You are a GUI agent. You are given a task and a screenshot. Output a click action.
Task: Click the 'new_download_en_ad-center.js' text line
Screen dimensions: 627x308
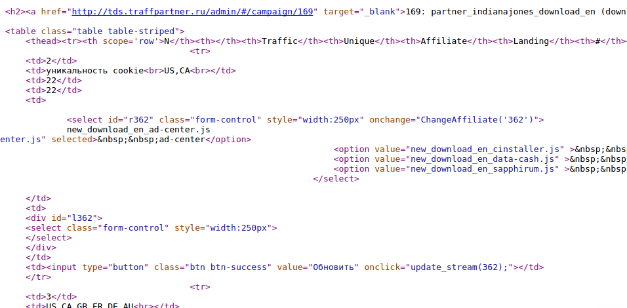138,130
